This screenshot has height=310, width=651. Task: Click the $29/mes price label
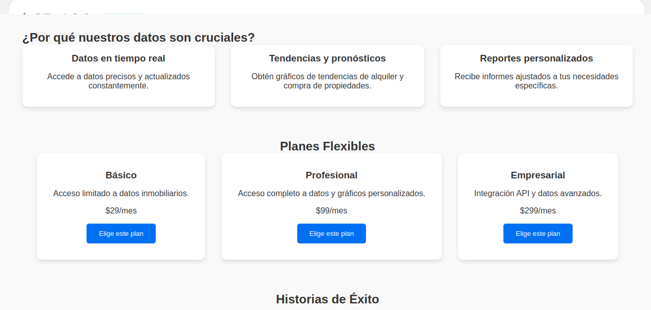click(121, 211)
